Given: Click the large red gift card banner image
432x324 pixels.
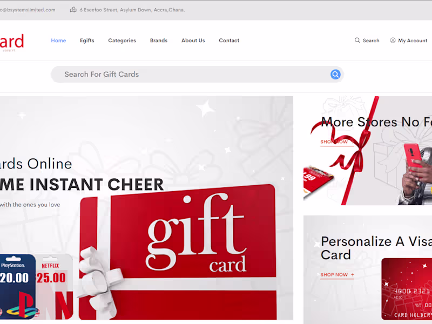Looking at the screenshot, I should coord(178,252).
